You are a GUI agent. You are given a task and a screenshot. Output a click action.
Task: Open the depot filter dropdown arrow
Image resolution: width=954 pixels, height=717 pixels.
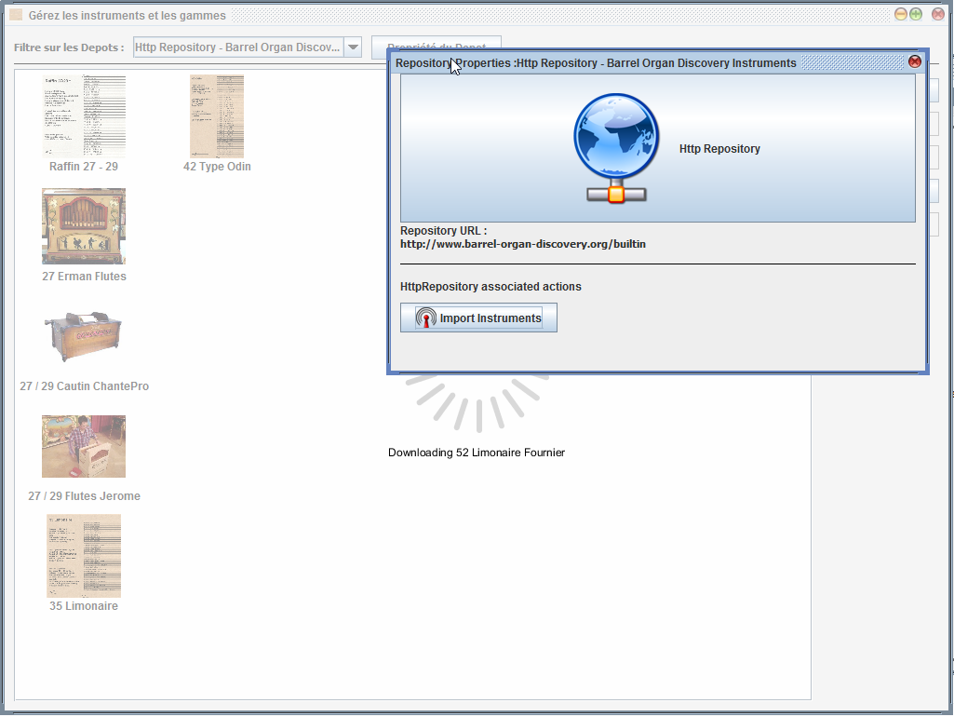coord(353,47)
